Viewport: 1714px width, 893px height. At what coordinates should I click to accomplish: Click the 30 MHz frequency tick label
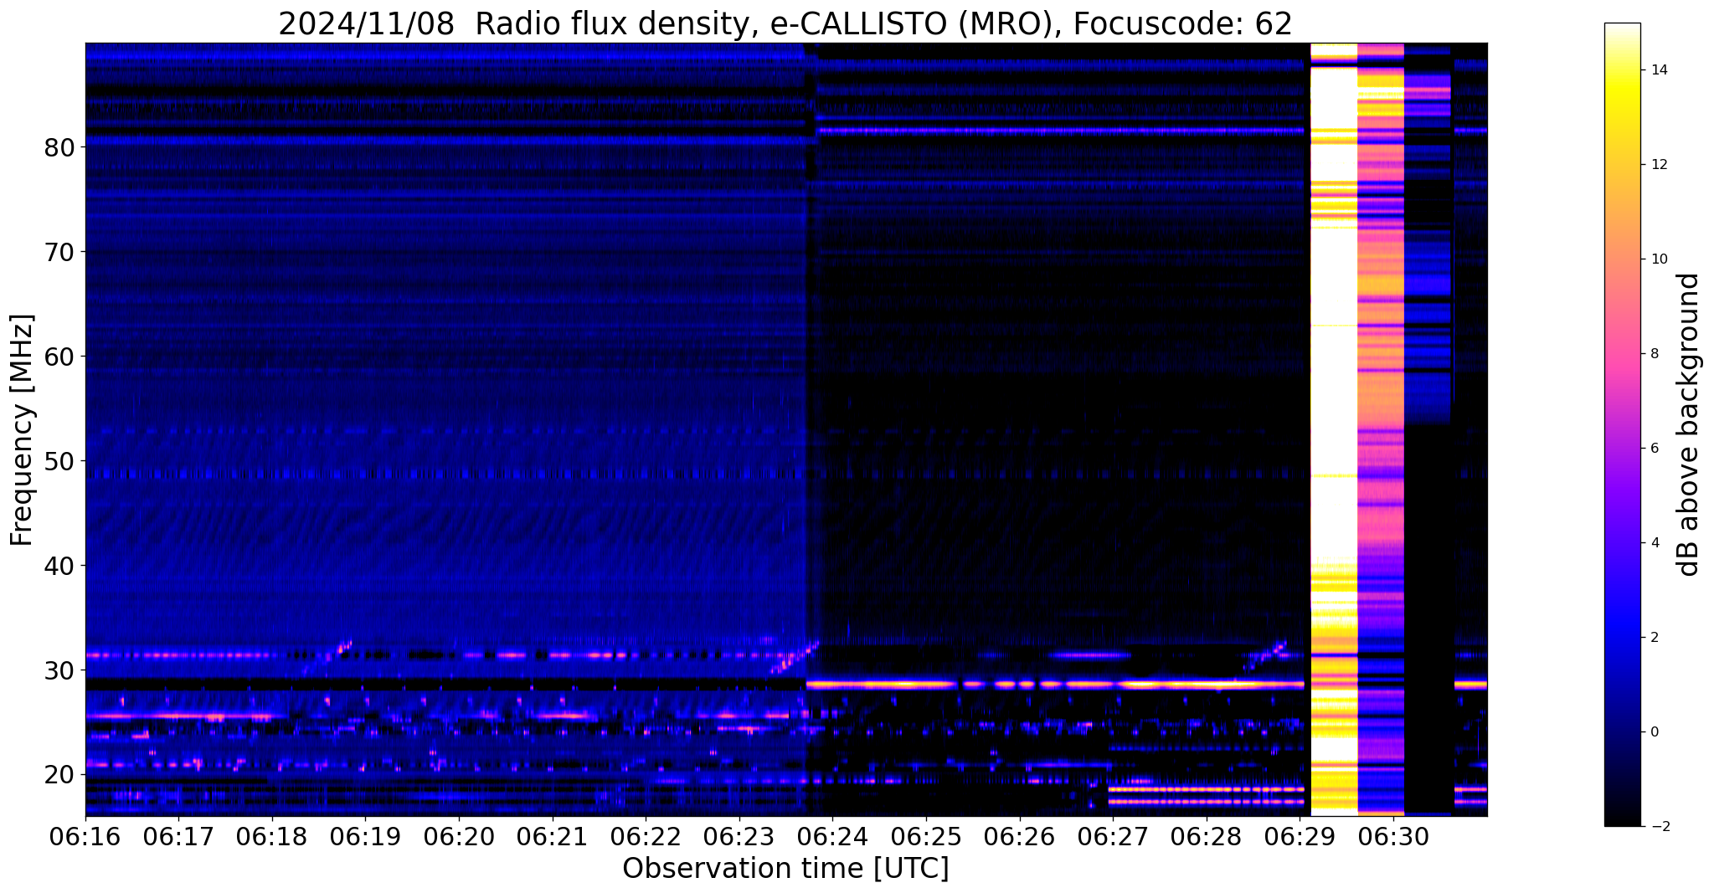pyautogui.click(x=59, y=670)
